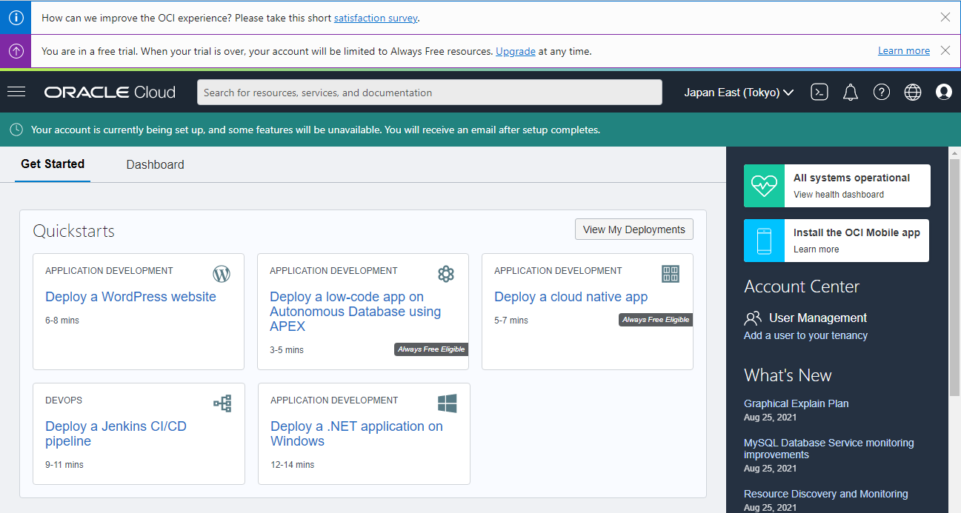This screenshot has height=513, width=961.
Task: Click Always Free Eligible badge on APEX card
Action: pos(431,349)
